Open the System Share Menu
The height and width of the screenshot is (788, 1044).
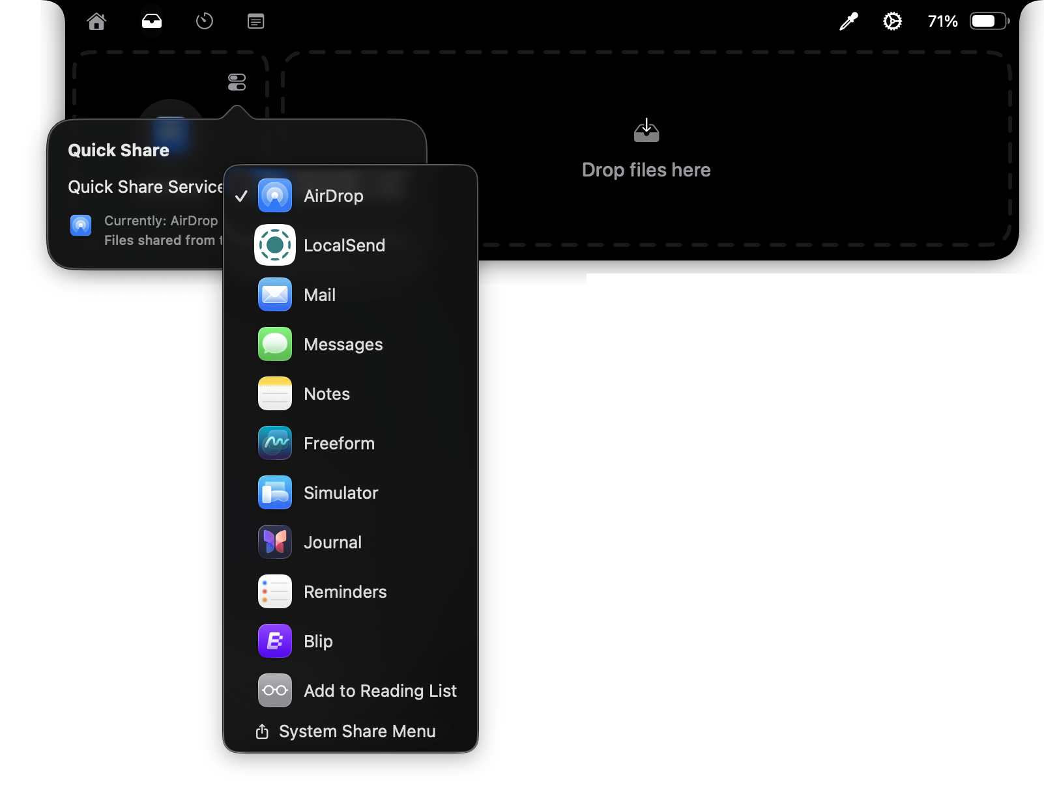[x=351, y=731]
